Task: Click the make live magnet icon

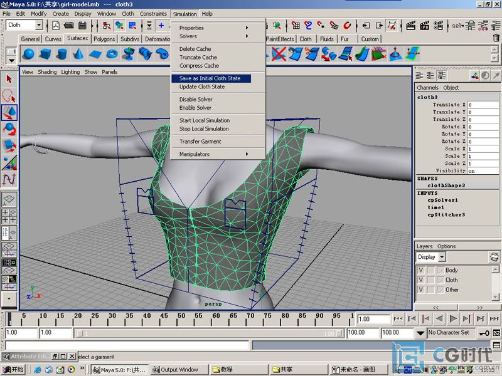Action: 347,25
